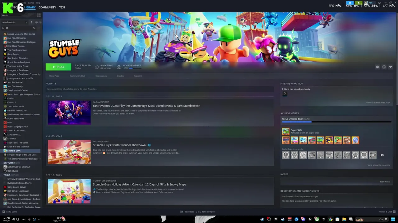The image size is (398, 223).
Task: Open Chrome from the taskbar
Action: click(331, 219)
